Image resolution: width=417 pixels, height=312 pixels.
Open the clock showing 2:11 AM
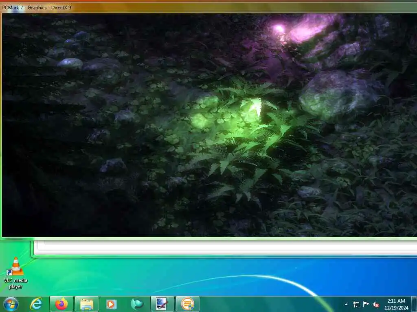(x=396, y=304)
